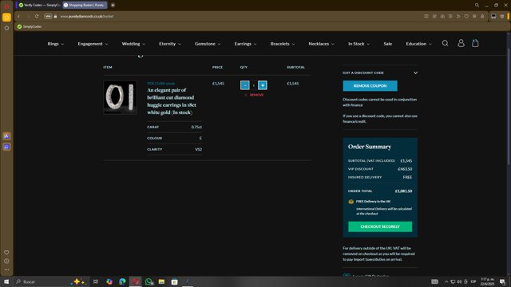This screenshot has width=511, height=287.
Task: Click the Opera menu icon
Action: click(x=6, y=6)
